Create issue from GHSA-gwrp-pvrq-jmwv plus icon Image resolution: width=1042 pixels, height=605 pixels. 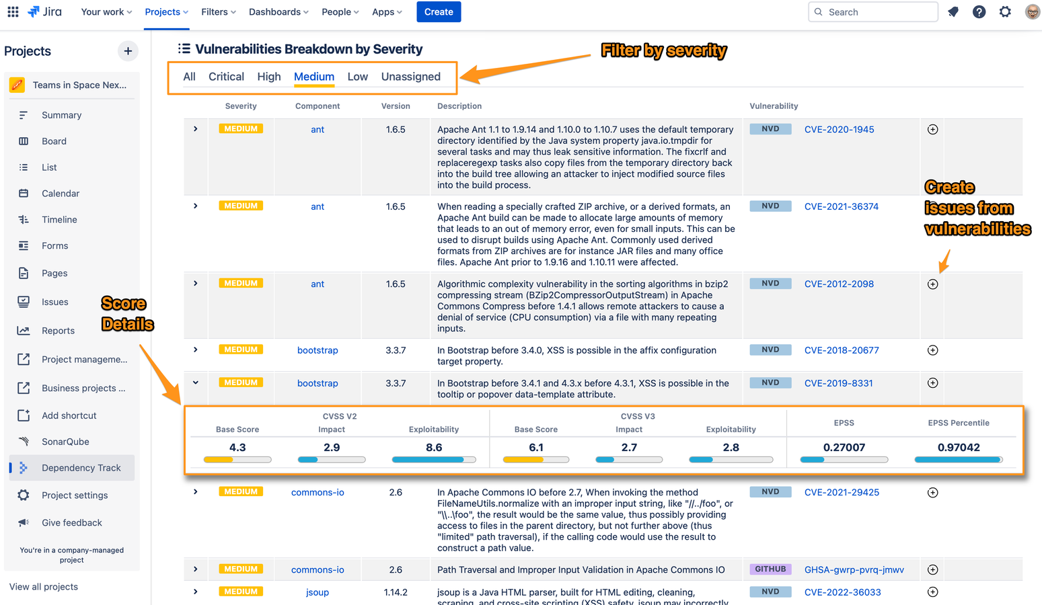[932, 570]
